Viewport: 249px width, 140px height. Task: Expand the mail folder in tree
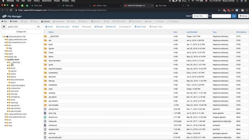pos(5,51)
